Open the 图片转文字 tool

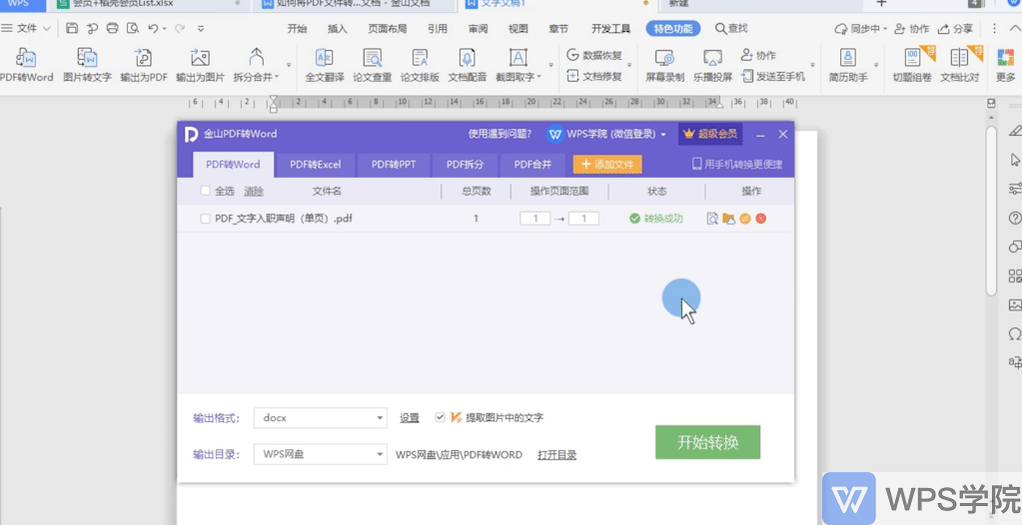click(87, 65)
